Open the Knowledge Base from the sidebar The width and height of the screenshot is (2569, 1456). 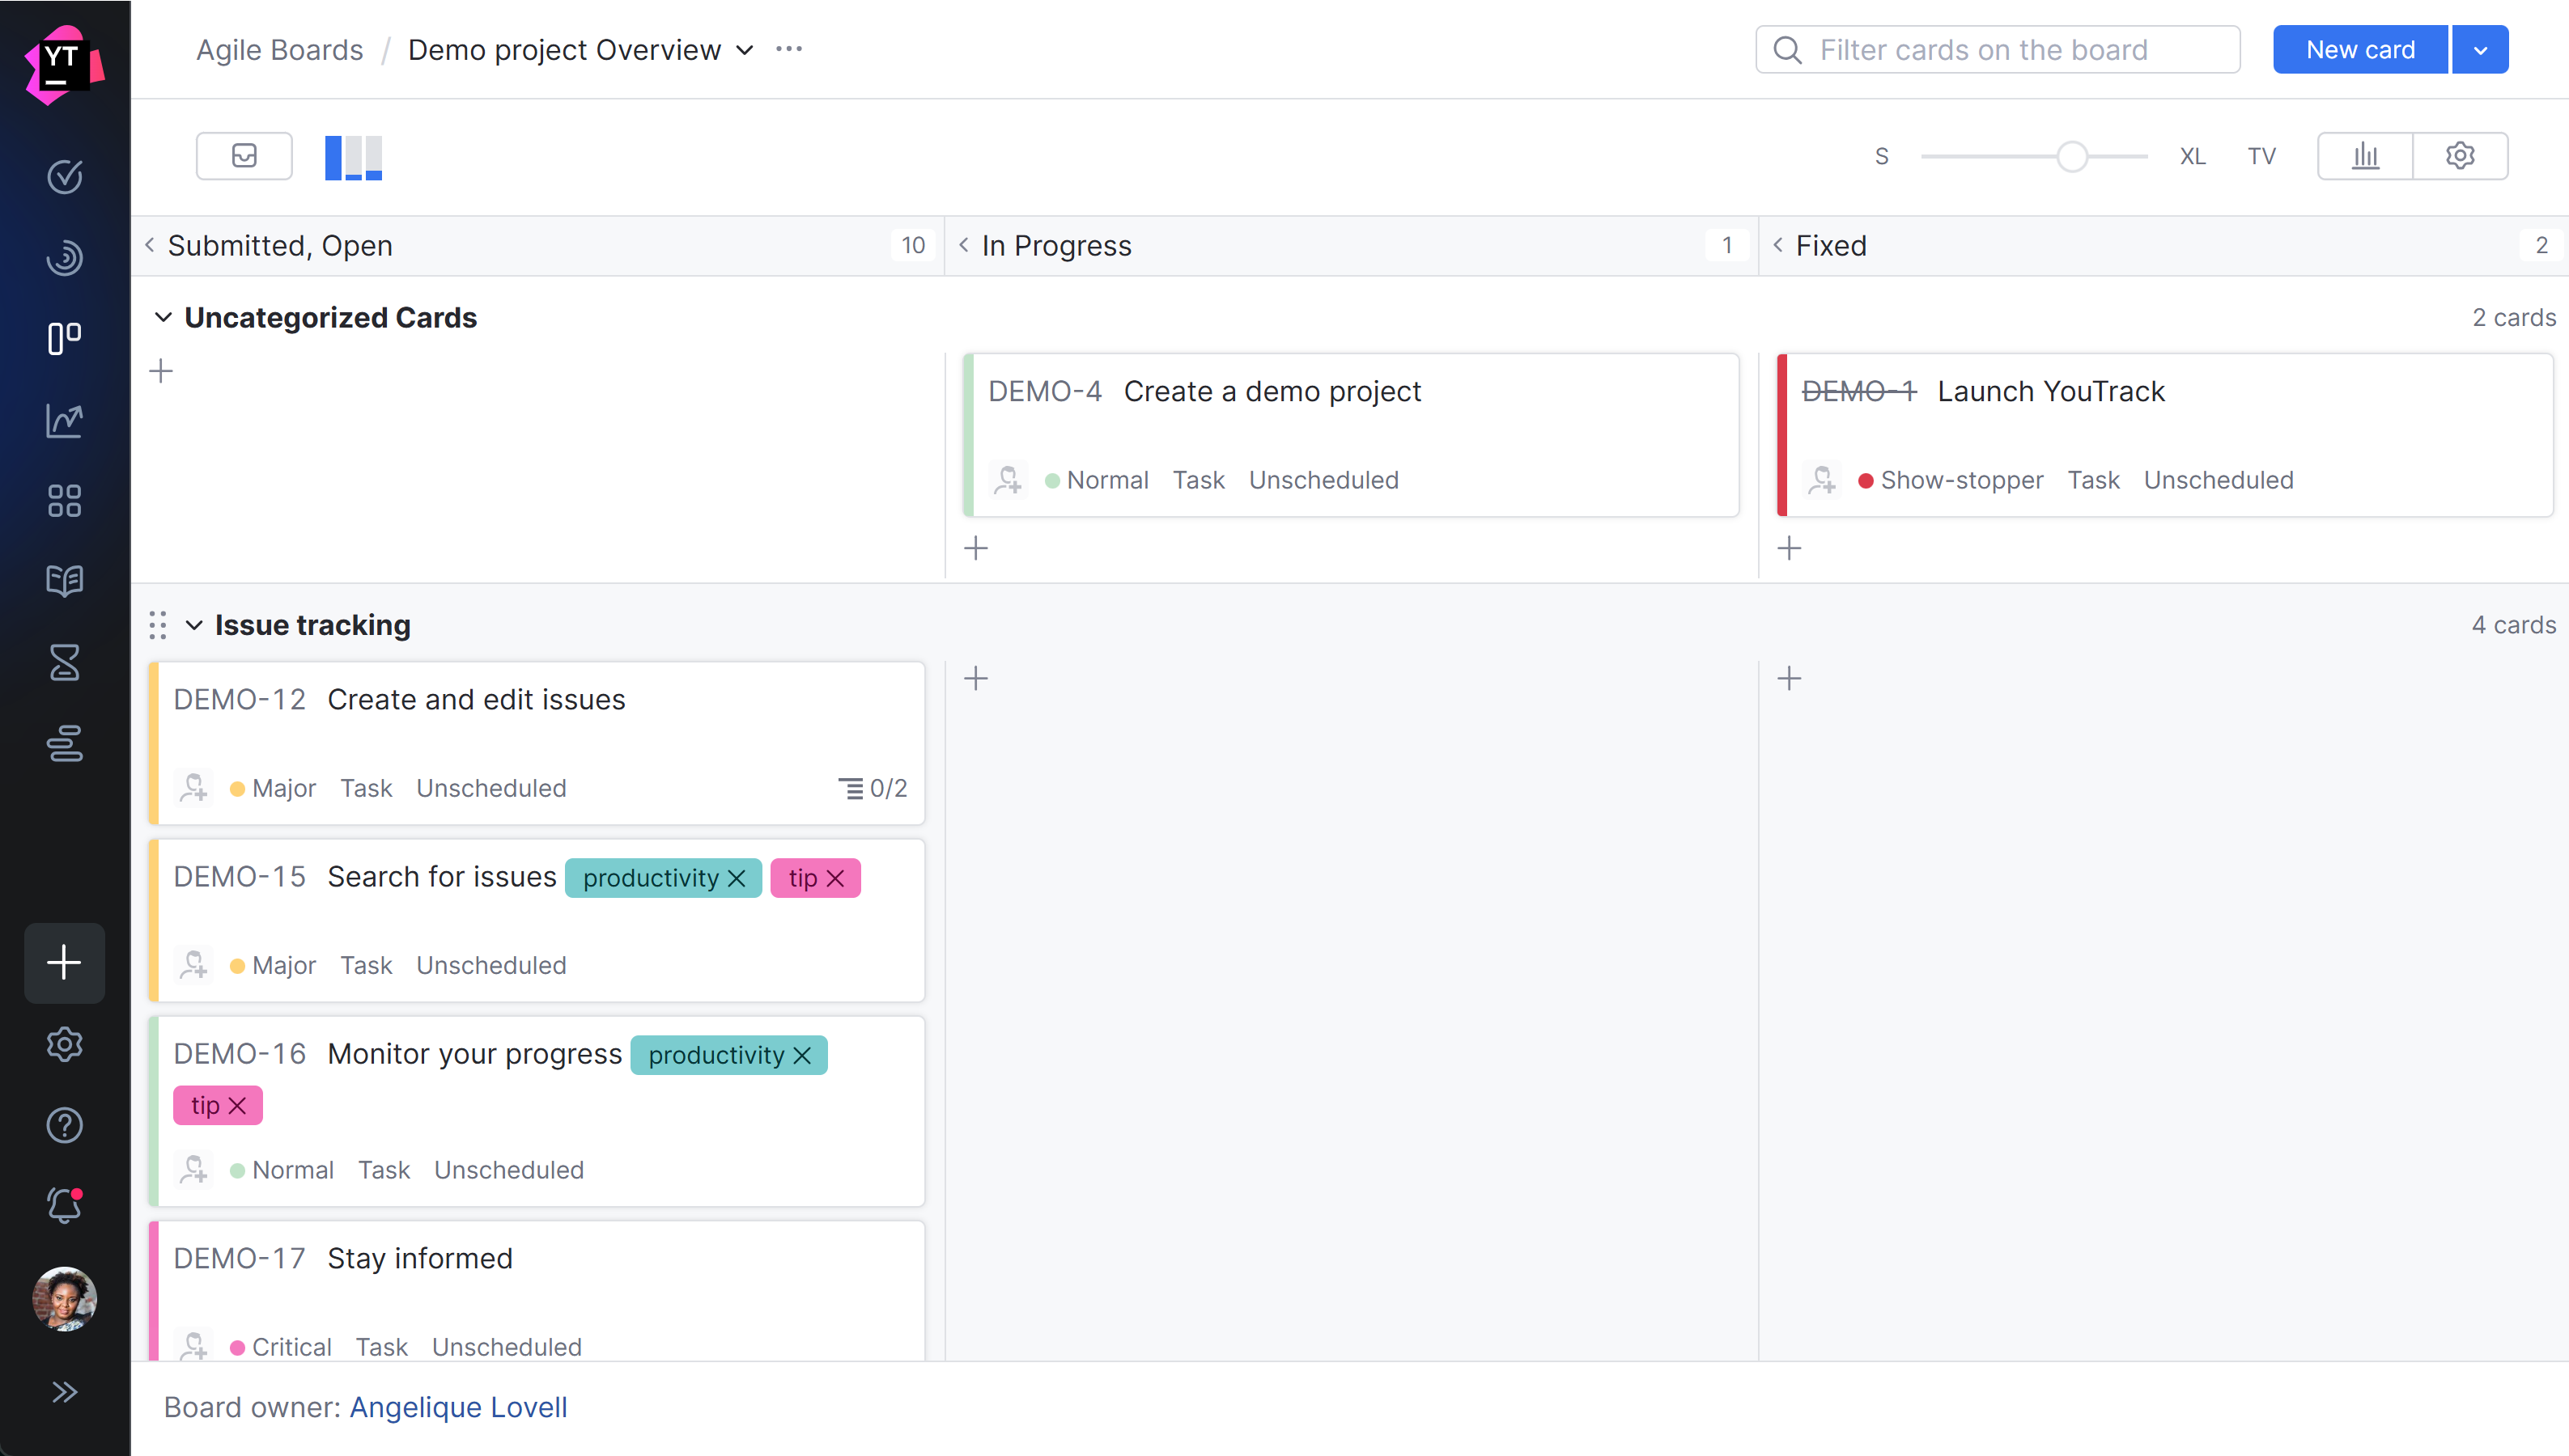(63, 581)
